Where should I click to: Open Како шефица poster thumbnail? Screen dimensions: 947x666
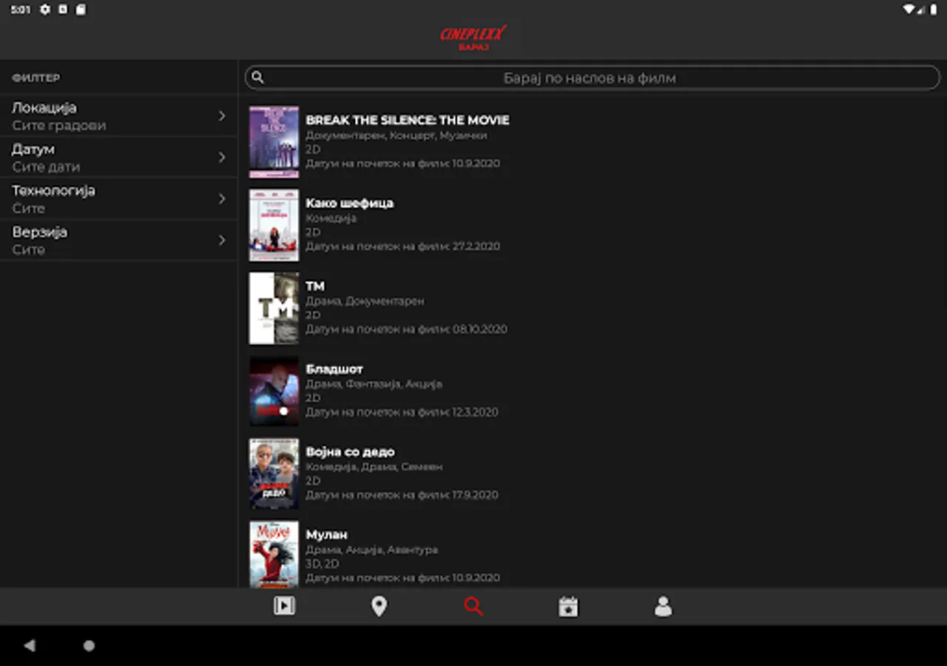click(x=274, y=225)
